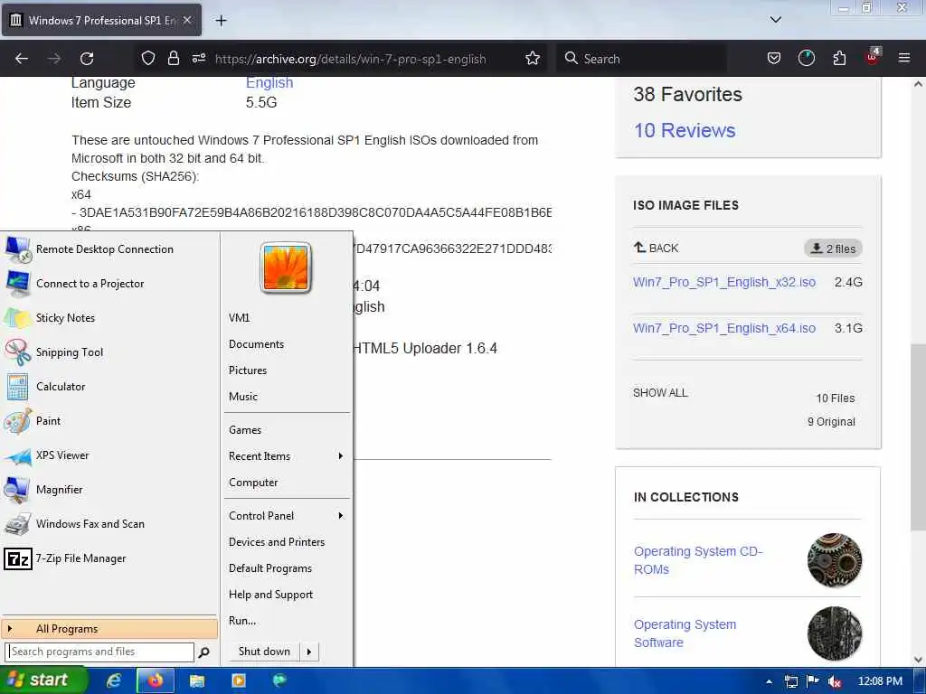Open new tab with plus button
Image resolution: width=926 pixels, height=694 pixels.
221,21
